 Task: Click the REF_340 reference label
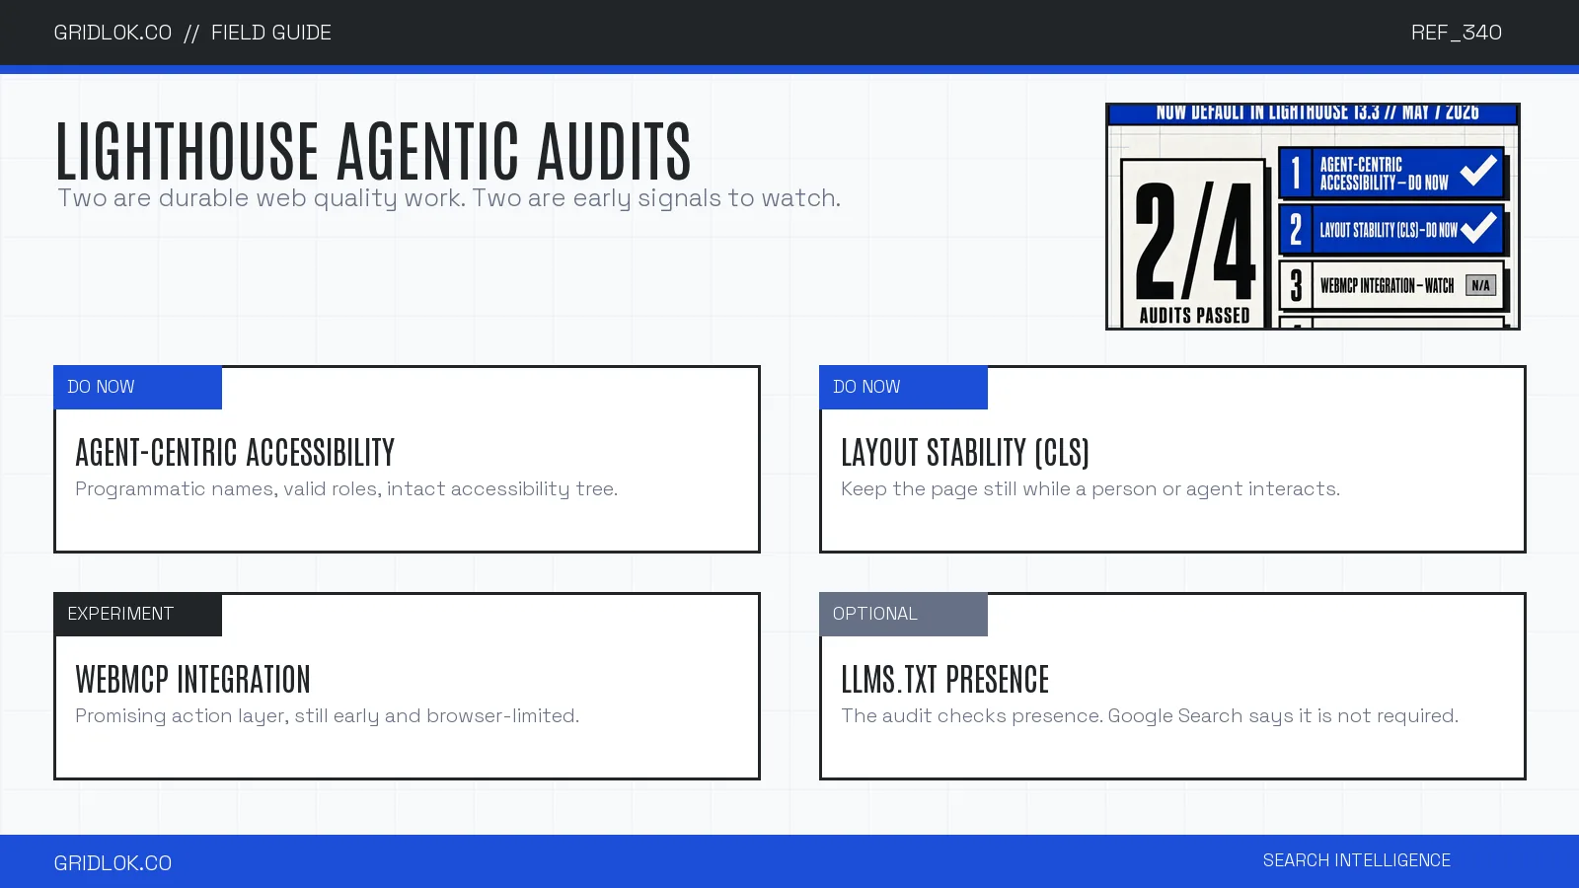(x=1456, y=33)
